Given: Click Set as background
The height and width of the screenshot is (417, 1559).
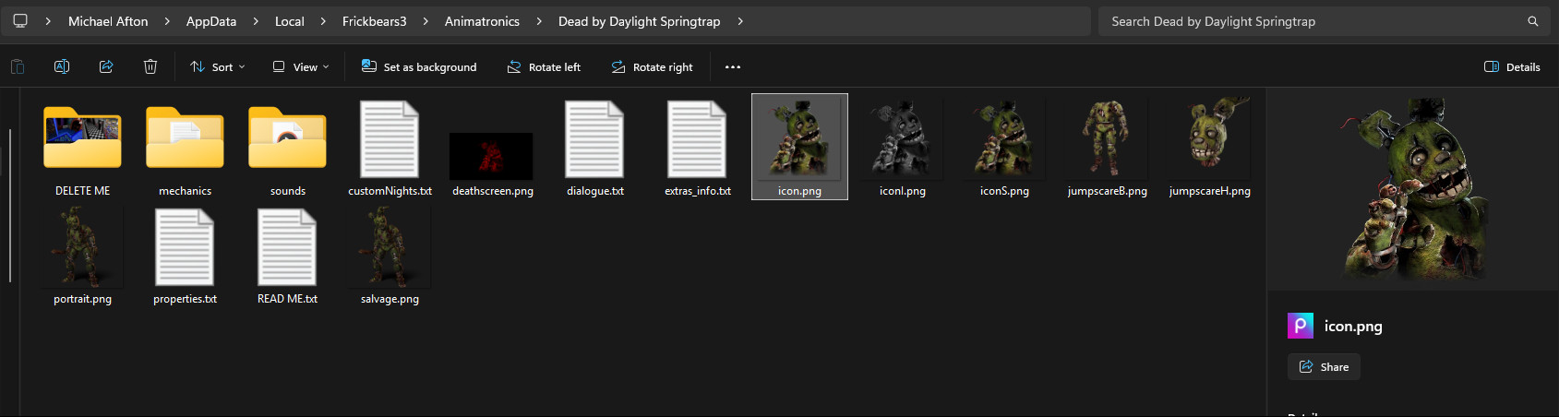Looking at the screenshot, I should (x=419, y=66).
